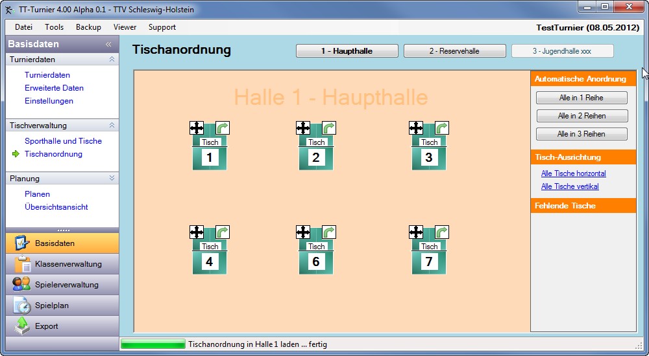Collapse the Tischverwaltung group

pos(112,126)
